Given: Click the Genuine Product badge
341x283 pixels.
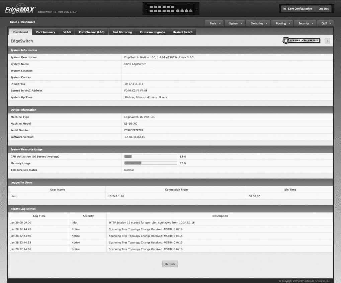Looking at the screenshot, I should tap(302, 41).
